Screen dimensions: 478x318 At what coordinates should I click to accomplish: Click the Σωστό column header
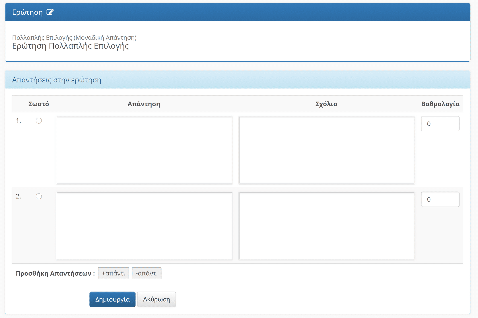tap(39, 104)
